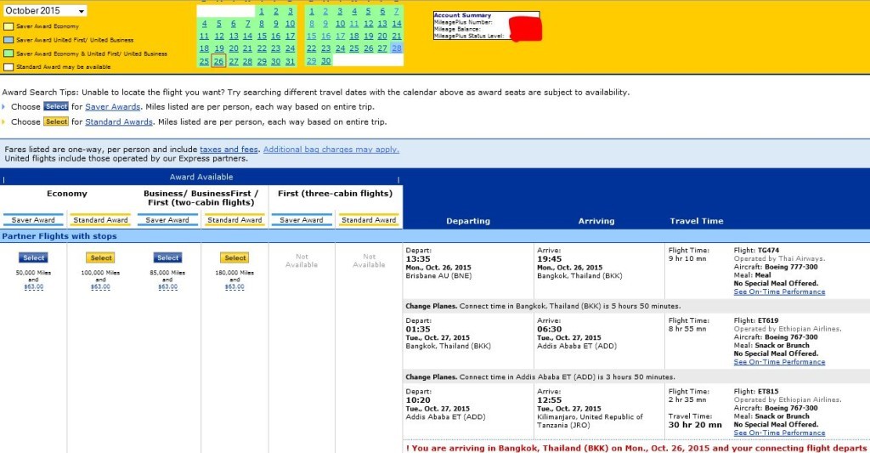Click the yellow Saver Award Economy legend swatch
This screenshot has width=870, height=453.
pos(8,26)
